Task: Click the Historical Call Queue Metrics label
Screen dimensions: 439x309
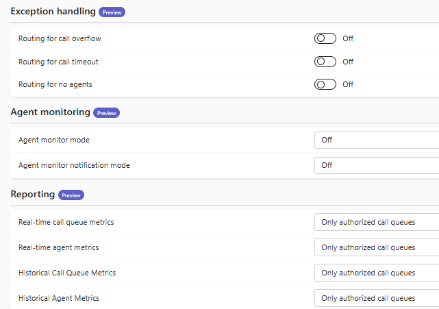Action: tap(67, 273)
